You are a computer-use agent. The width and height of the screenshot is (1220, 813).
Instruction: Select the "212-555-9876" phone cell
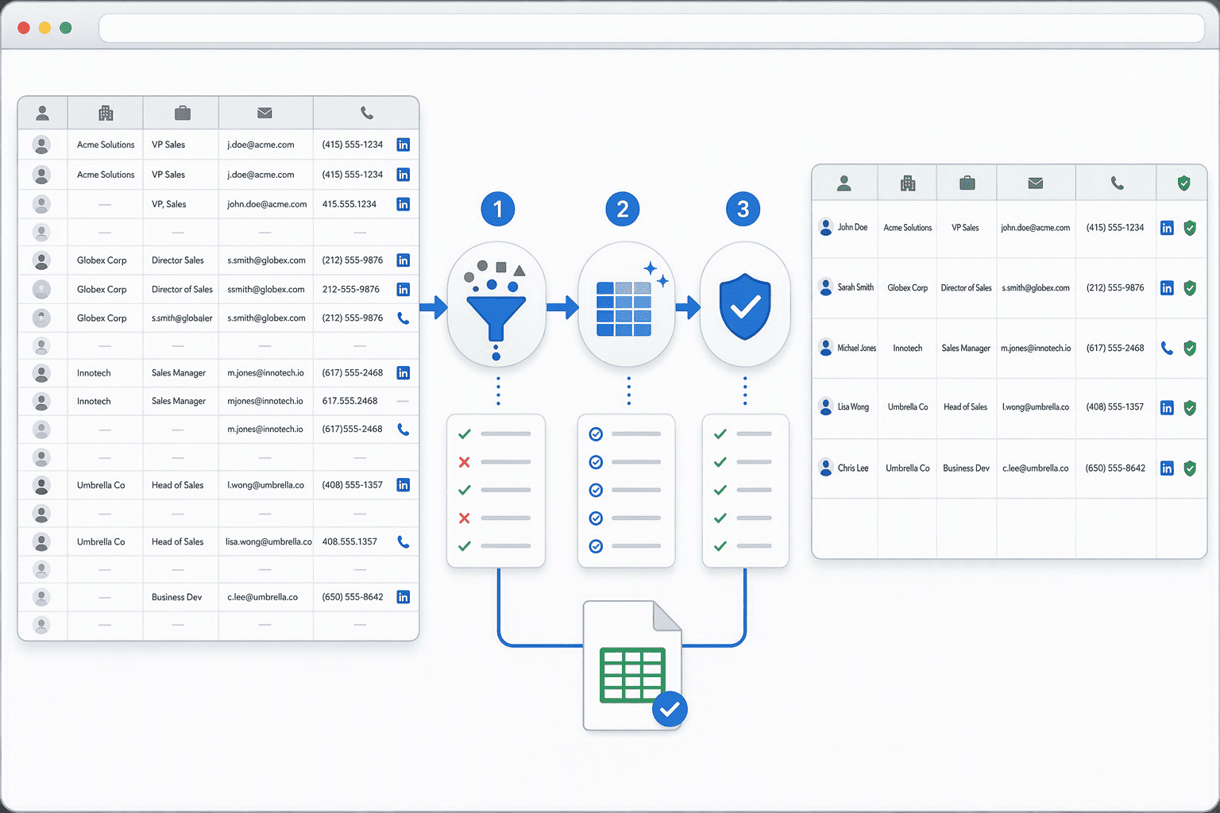(x=351, y=290)
